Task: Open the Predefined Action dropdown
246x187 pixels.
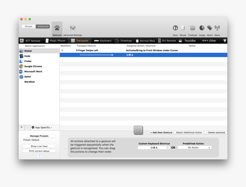Action: point(195,147)
